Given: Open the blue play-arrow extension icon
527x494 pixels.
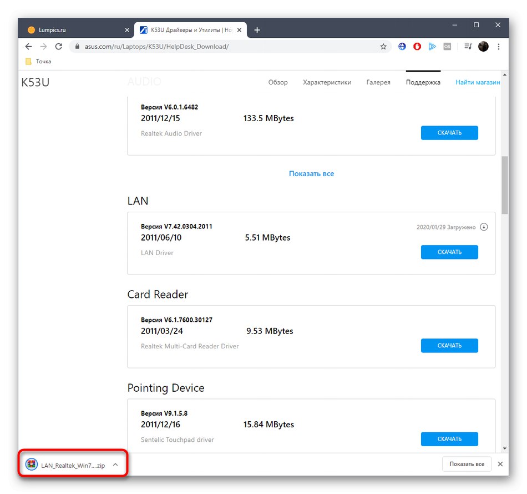Looking at the screenshot, I should 432,46.
